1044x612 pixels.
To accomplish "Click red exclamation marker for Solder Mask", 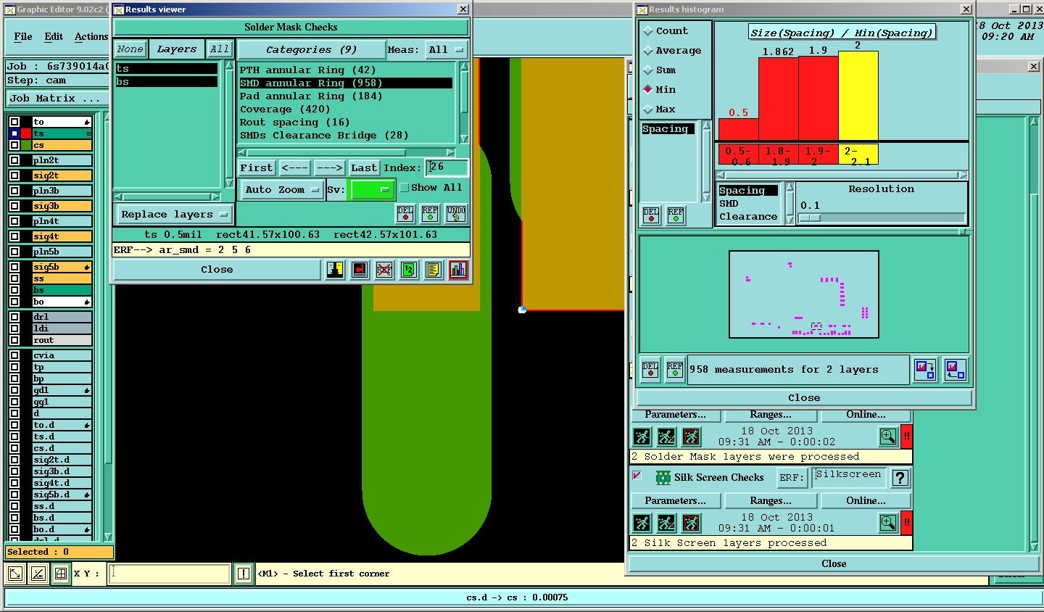I will (906, 437).
